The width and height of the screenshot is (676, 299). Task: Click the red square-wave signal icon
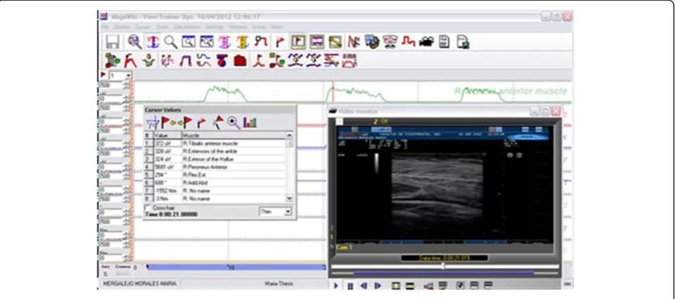pyautogui.click(x=408, y=41)
